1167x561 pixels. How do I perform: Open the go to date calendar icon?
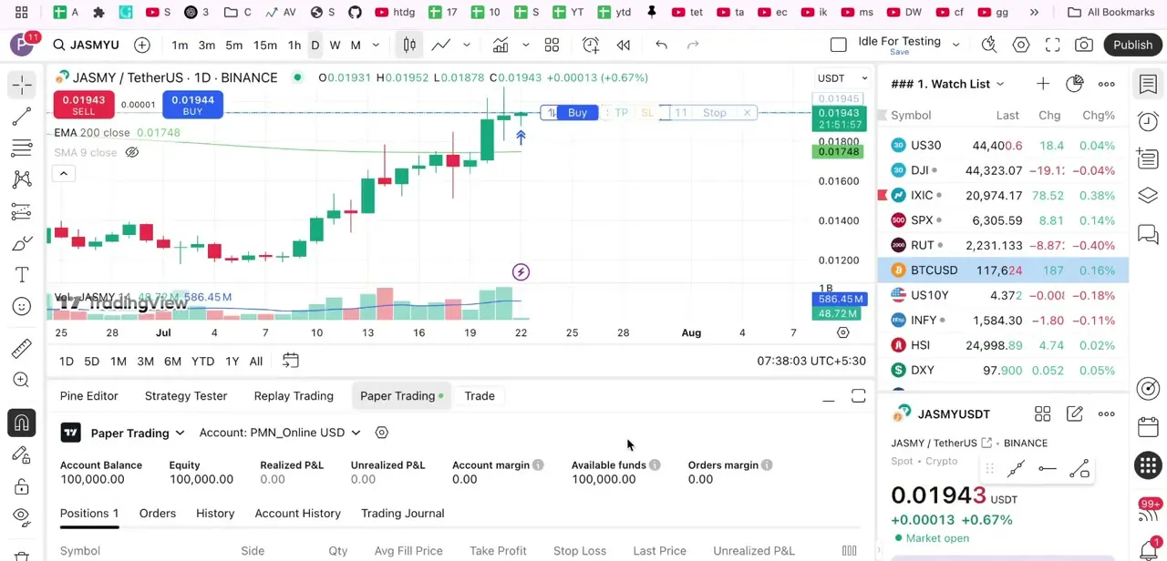click(x=290, y=362)
